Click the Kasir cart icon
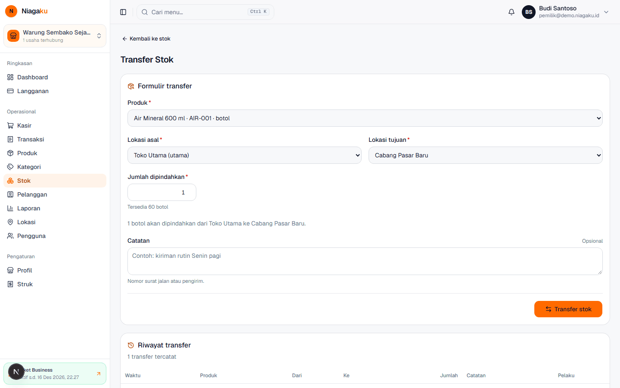620x388 pixels. pyautogui.click(x=10, y=125)
